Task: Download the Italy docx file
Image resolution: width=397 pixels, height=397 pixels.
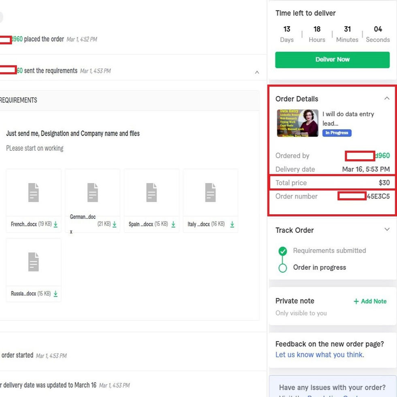Action: (232, 224)
